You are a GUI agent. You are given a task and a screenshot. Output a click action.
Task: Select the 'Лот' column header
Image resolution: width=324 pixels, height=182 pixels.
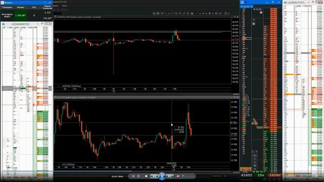click(34, 7)
